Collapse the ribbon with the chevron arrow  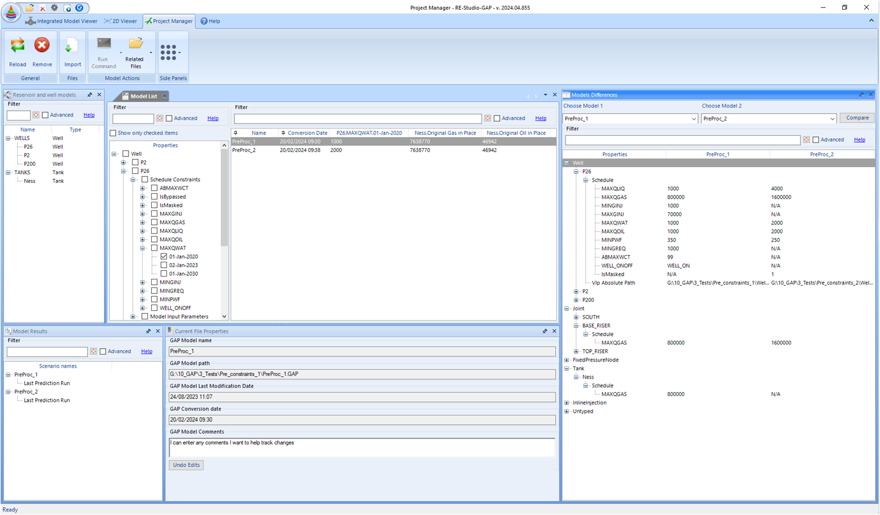[x=871, y=21]
